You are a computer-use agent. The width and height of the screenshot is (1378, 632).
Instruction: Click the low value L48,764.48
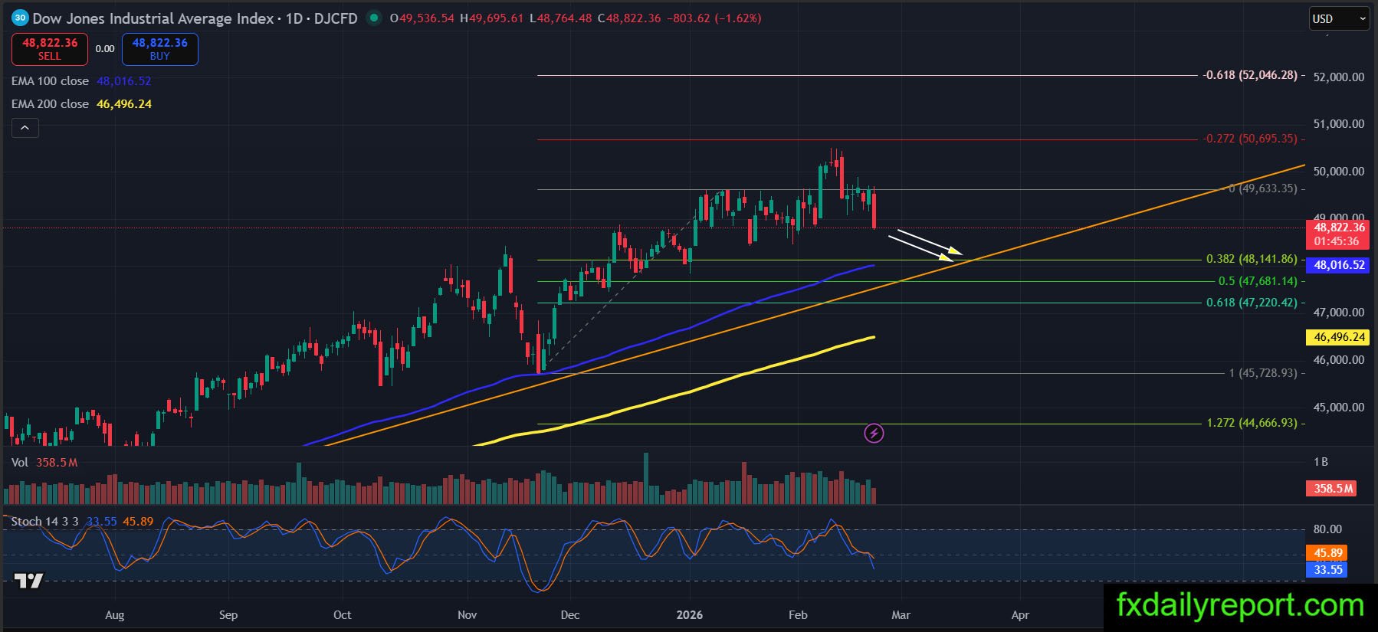click(561, 18)
